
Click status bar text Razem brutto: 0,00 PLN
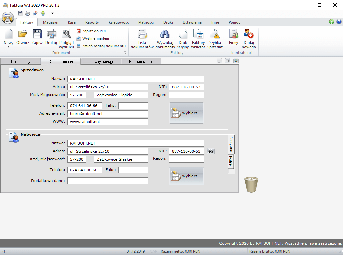pyautogui.click(x=270, y=251)
